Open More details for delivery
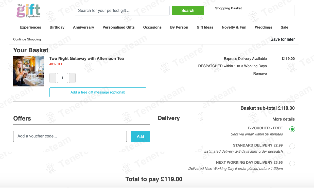314x188 pixels. (284, 119)
